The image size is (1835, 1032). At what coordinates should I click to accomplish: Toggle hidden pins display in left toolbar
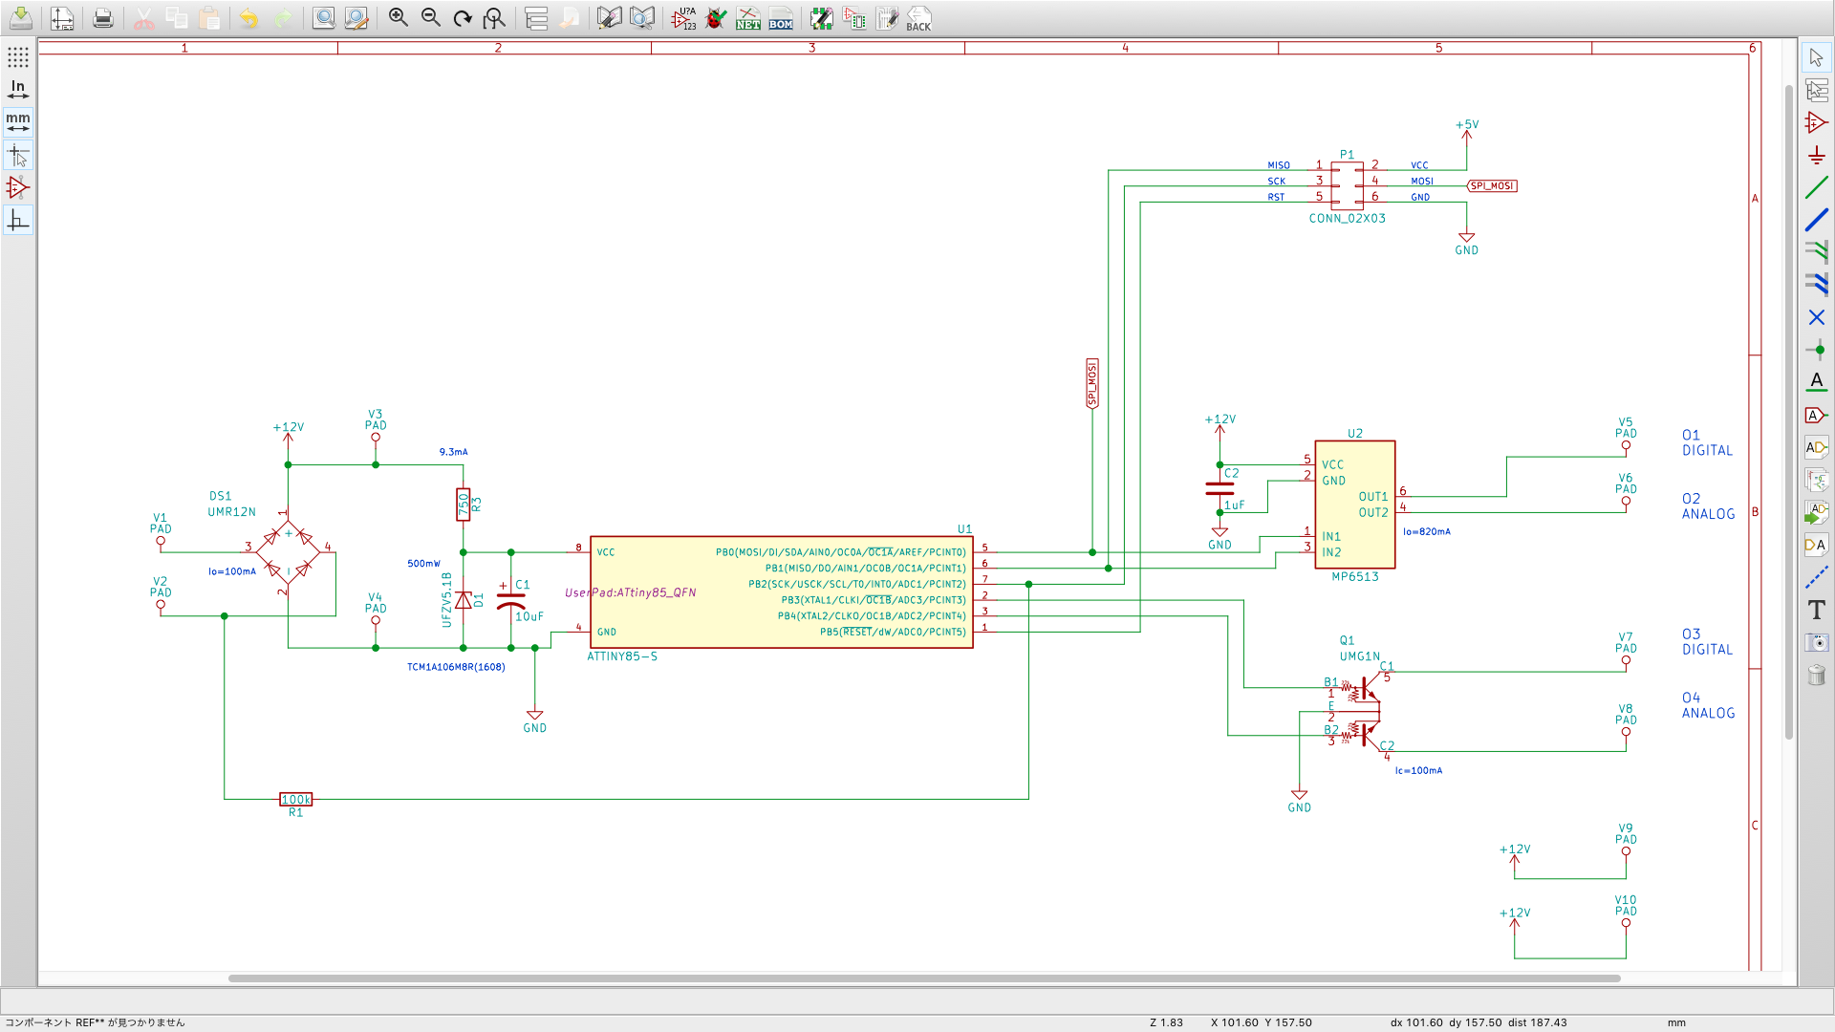17,187
